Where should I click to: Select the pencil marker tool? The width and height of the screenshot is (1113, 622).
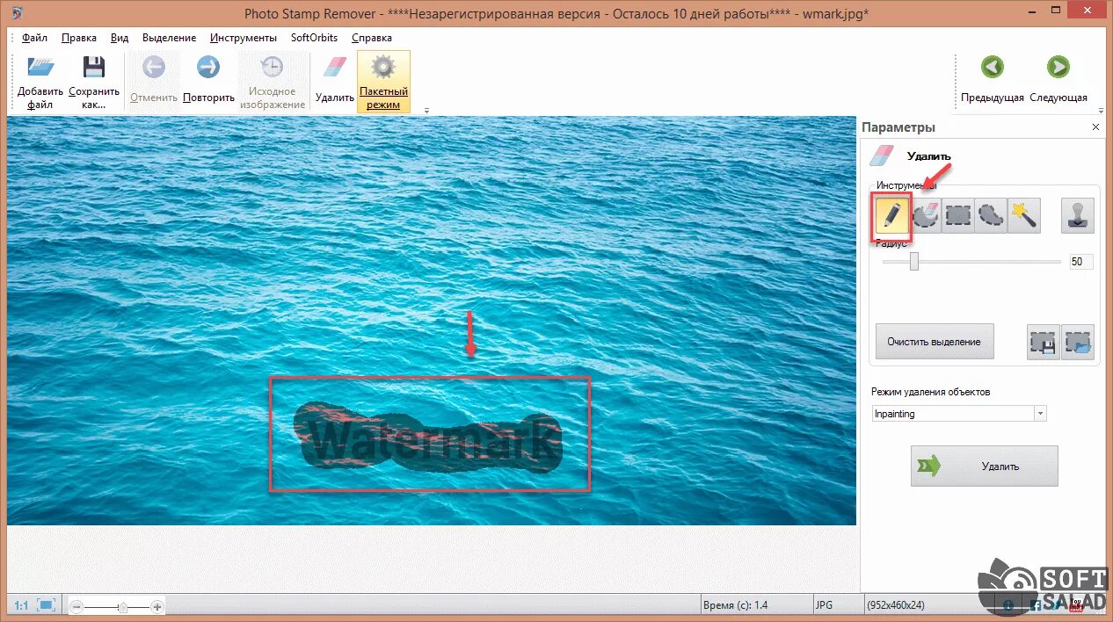pyautogui.click(x=891, y=215)
